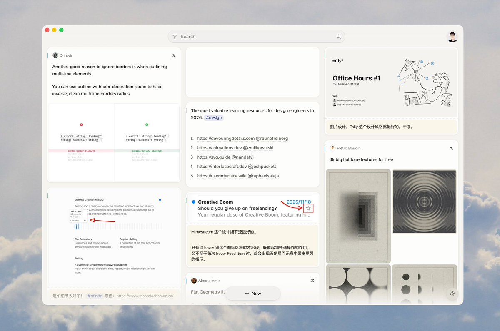Open the empty card above the learning resources
The image size is (500, 331).
click(252, 72)
